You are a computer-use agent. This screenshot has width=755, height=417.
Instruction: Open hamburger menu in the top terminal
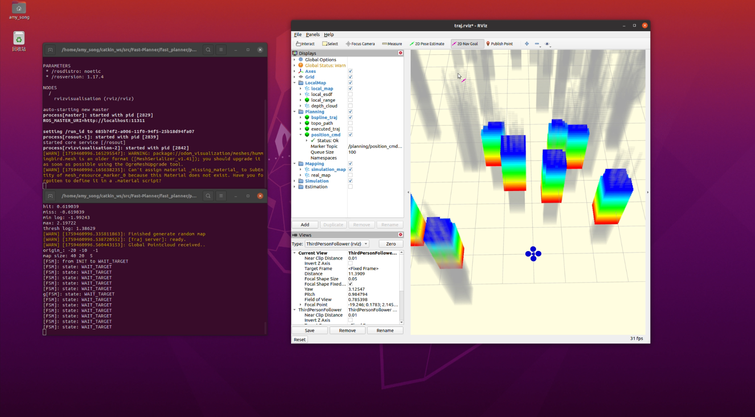pyautogui.click(x=221, y=50)
